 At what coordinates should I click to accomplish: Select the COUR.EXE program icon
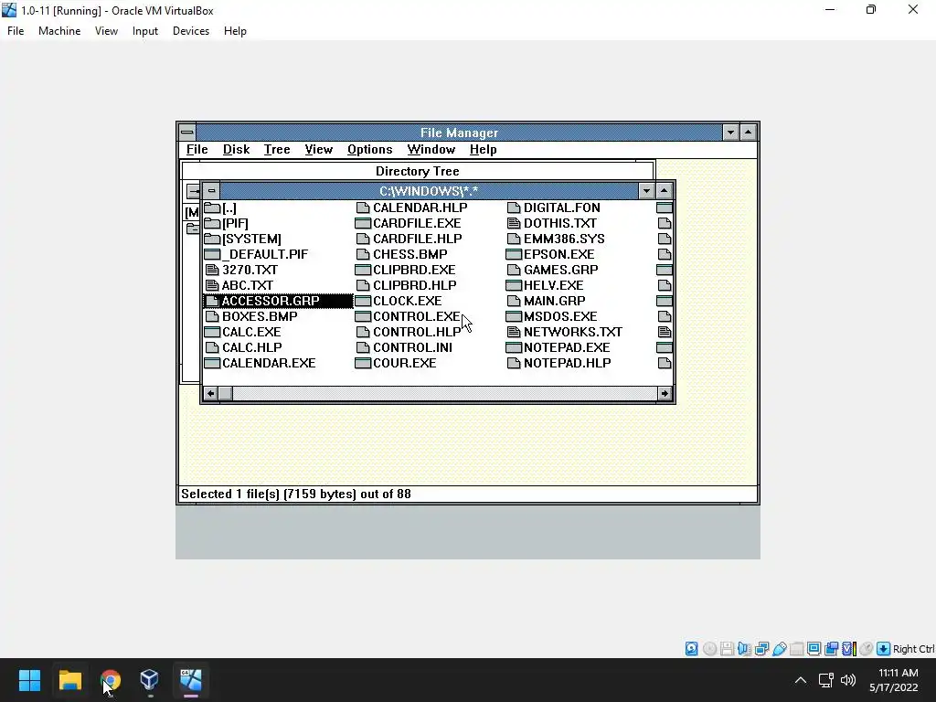pos(363,363)
